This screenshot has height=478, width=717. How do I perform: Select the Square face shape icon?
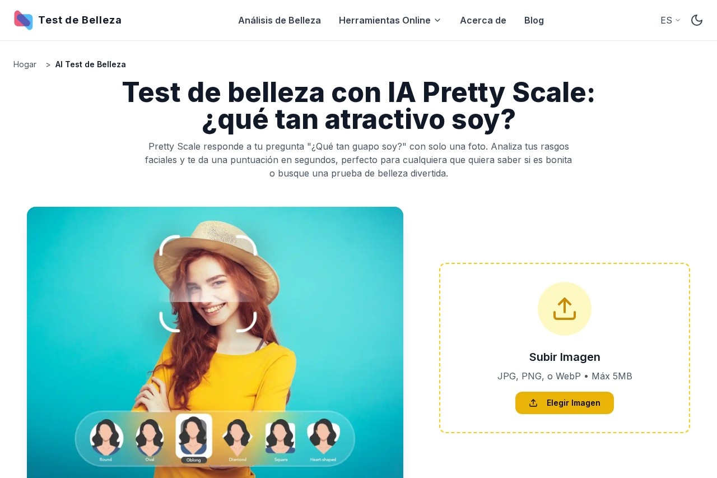pos(281,440)
